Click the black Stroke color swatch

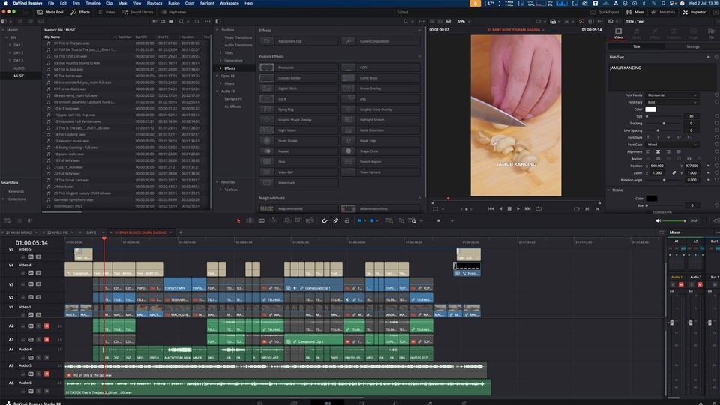pyautogui.click(x=652, y=198)
